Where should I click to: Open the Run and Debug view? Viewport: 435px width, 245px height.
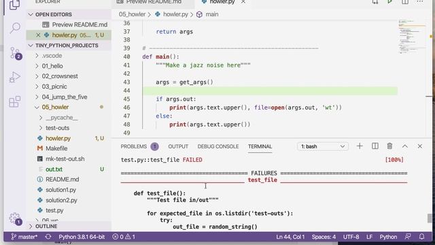[x=15, y=77]
